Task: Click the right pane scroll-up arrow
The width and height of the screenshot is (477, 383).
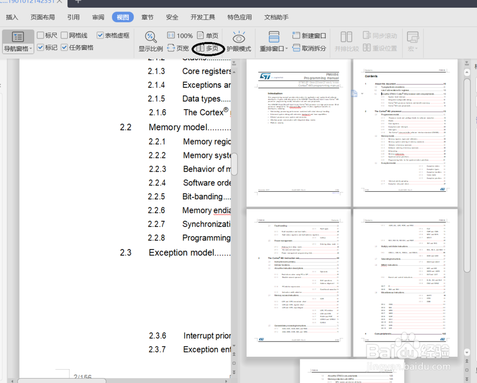Action: click(467, 72)
